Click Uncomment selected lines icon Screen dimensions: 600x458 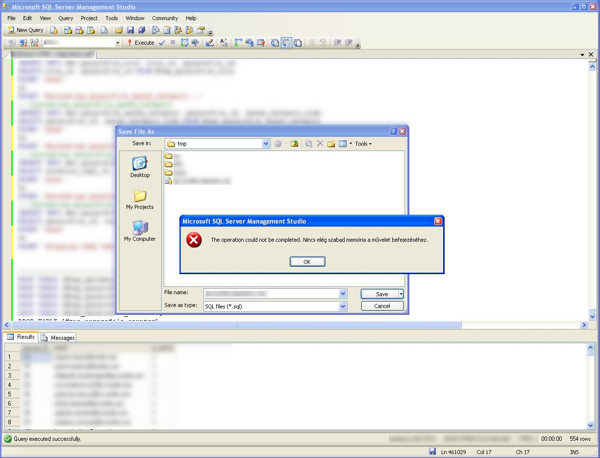tap(323, 43)
